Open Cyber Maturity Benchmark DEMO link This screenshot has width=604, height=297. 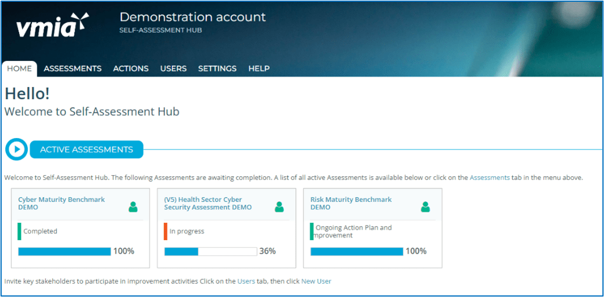(62, 203)
